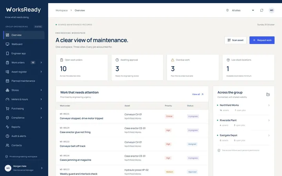The height and width of the screenshot is (176, 282).
Task: Expand the Work orders submenu chevron
Action: pos(41,63)
